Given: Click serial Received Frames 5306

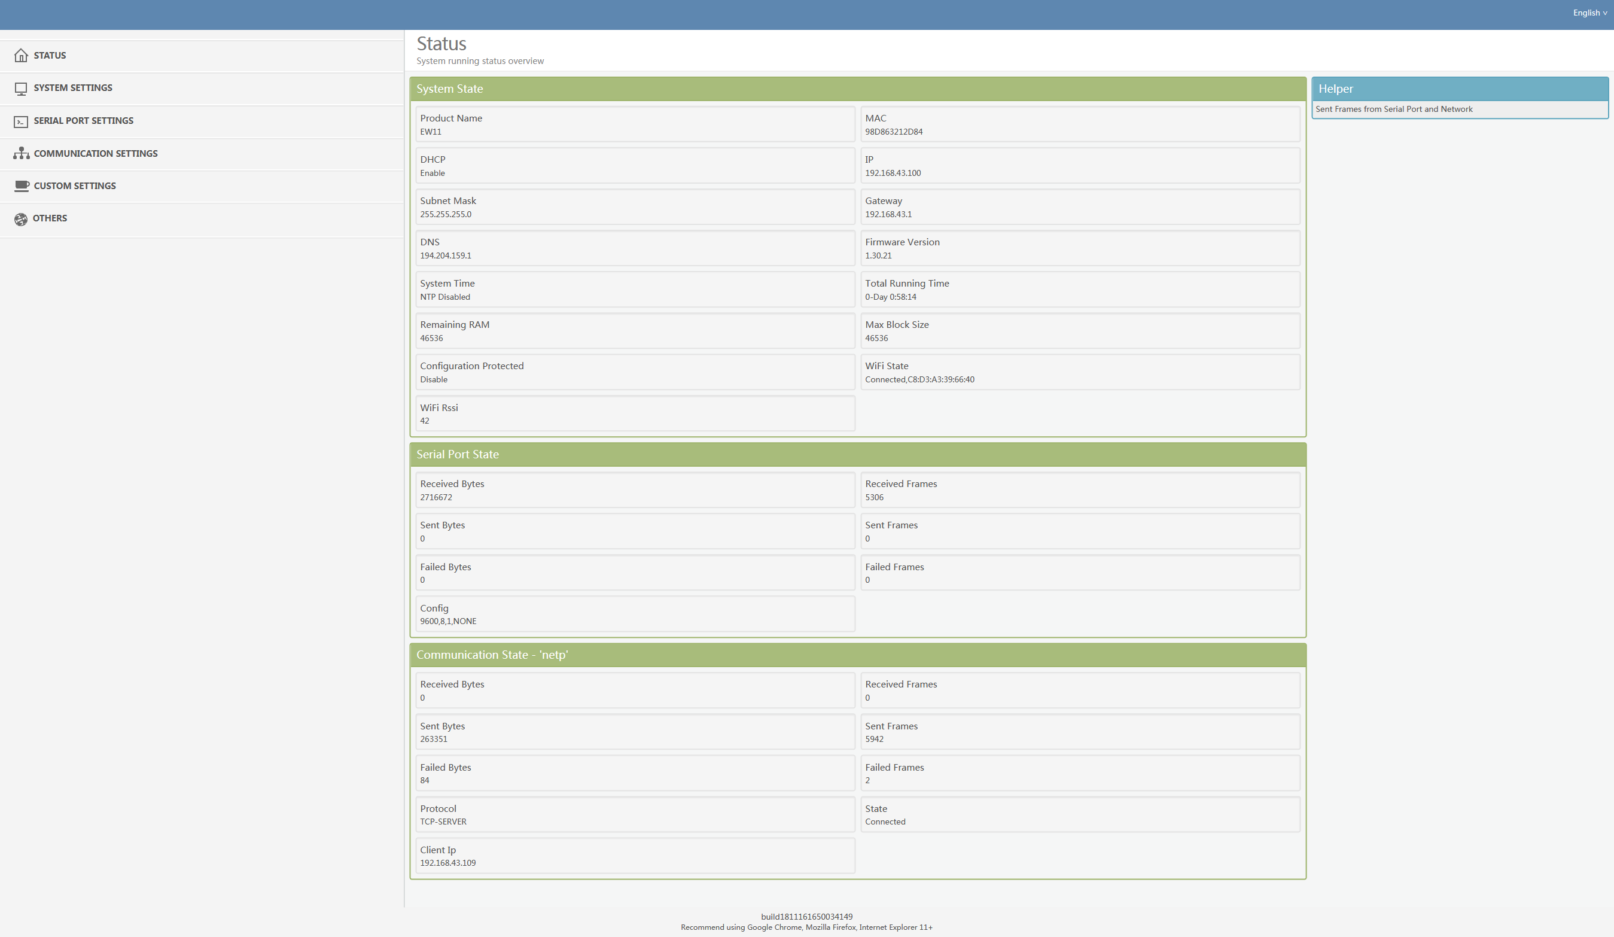Looking at the screenshot, I should pos(874,497).
